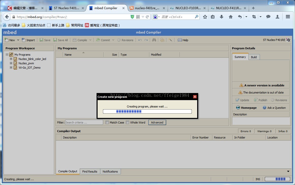
Task: Click the Advanced filter button
Action: pos(157,122)
